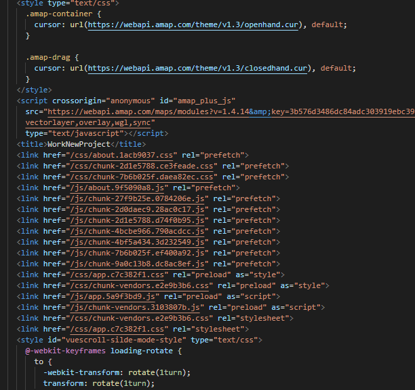Click the WorkNewProject title text

pyautogui.click(x=80, y=144)
